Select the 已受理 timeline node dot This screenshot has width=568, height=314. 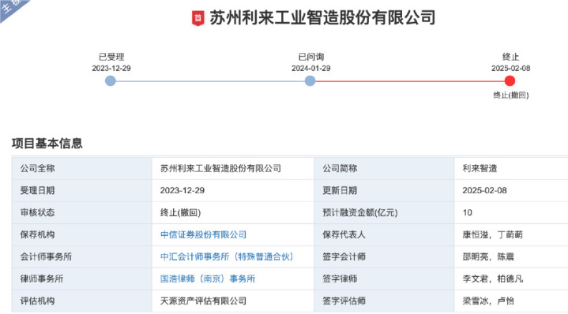[111, 80]
